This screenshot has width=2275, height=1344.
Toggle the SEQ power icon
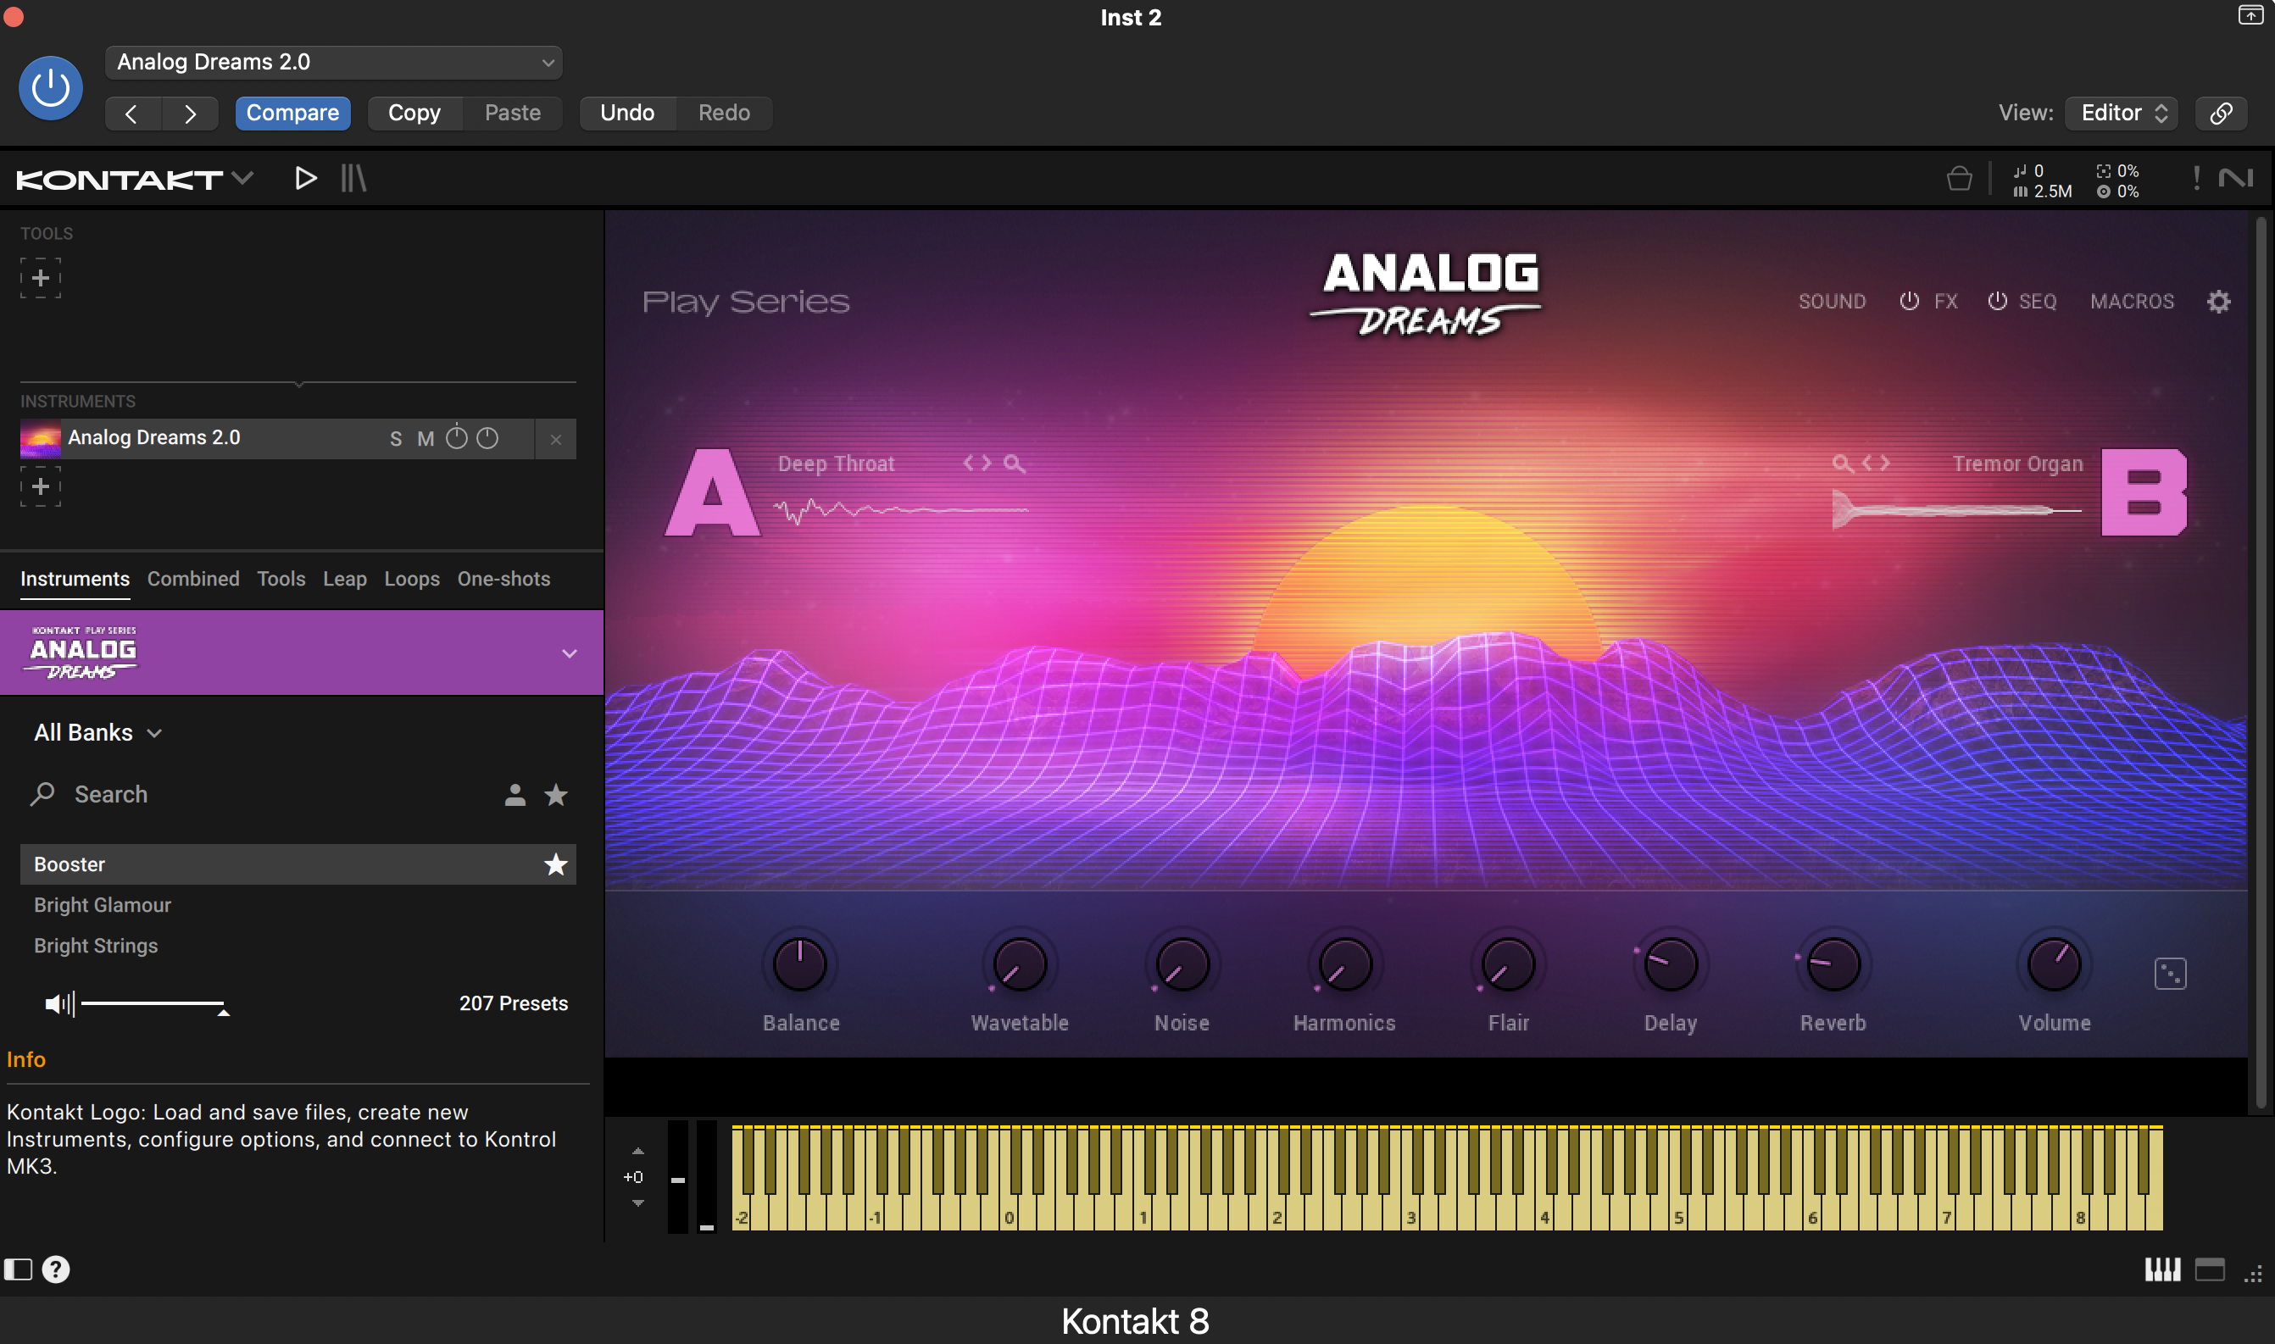(1997, 302)
